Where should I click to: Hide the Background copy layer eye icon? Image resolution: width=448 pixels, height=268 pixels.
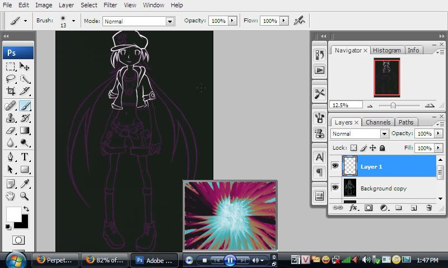(x=335, y=188)
